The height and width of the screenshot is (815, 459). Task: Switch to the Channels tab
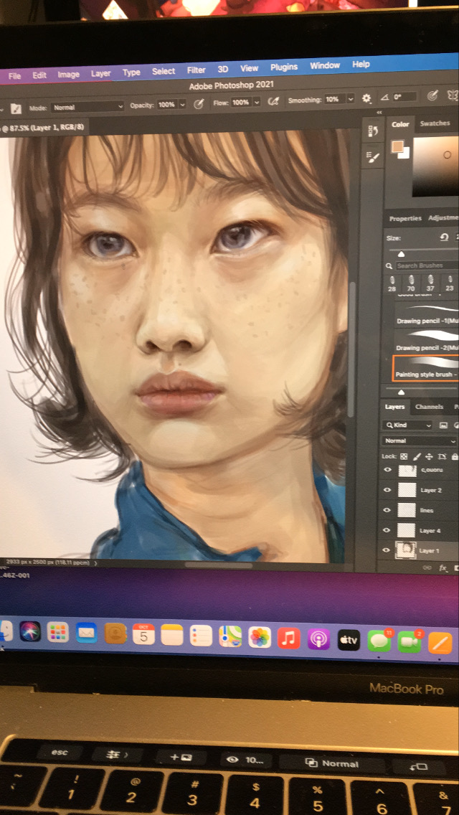pyautogui.click(x=429, y=407)
